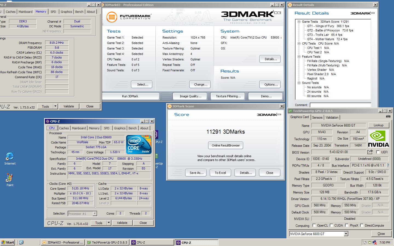Image resolution: width=394 pixels, height=246 pixels.
Task: Switch to Sensors tab in GPU-Z
Action: 317,118
